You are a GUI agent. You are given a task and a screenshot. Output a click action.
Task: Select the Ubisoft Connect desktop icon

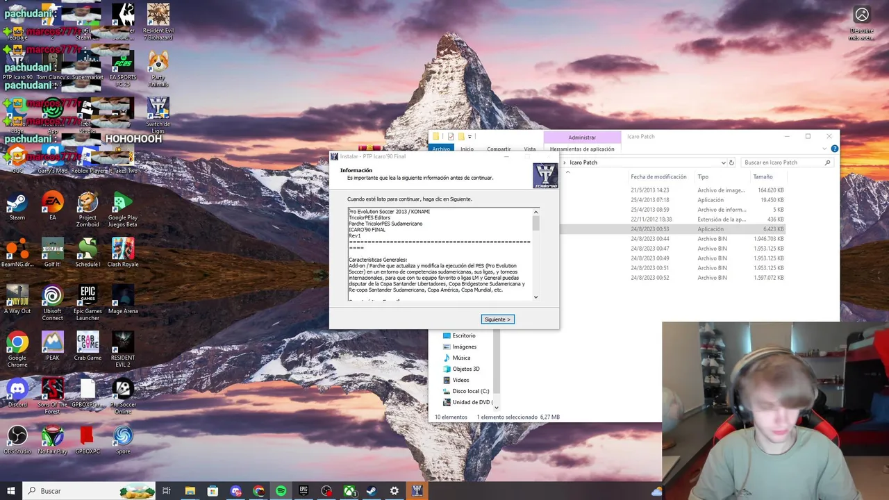pyautogui.click(x=53, y=303)
